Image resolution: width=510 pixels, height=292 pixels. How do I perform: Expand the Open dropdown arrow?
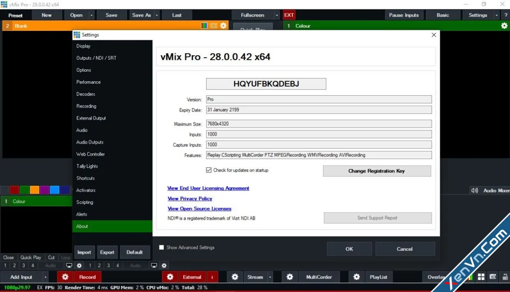(92, 15)
